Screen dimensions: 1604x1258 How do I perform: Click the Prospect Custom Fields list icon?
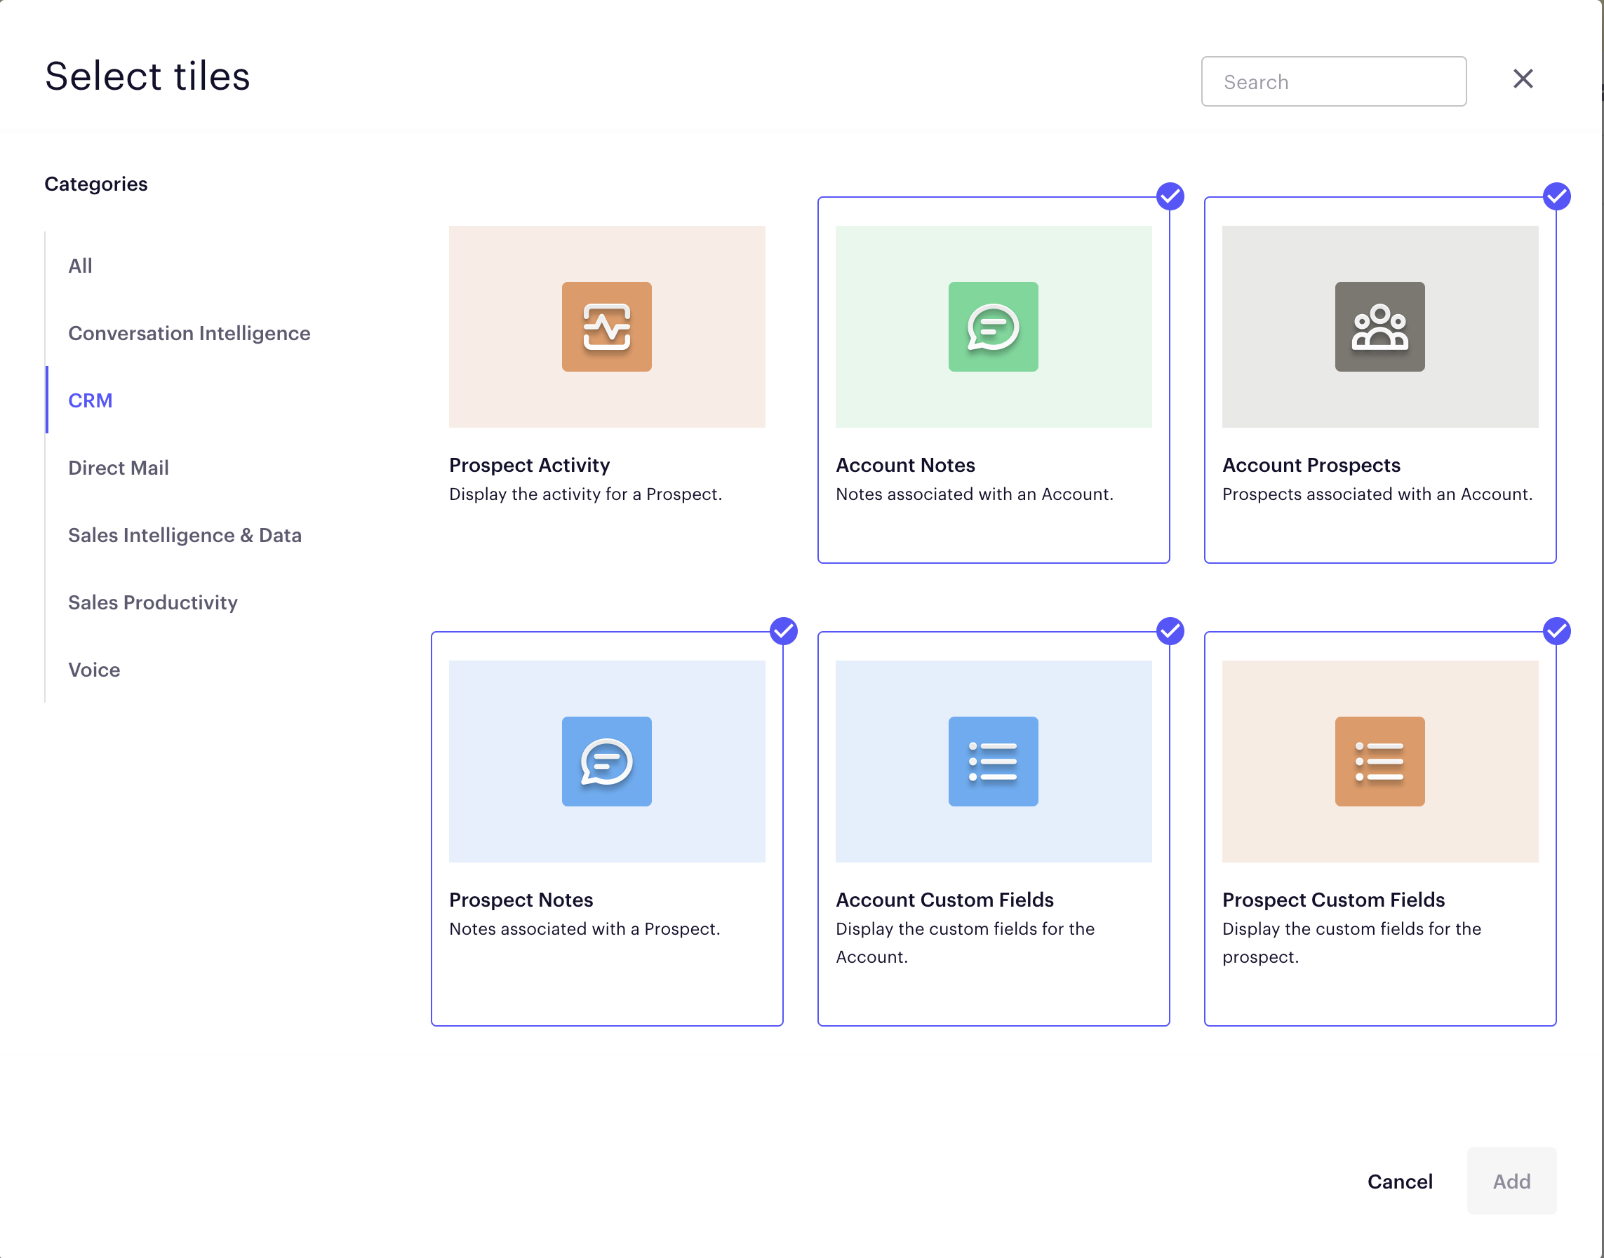pyautogui.click(x=1379, y=761)
